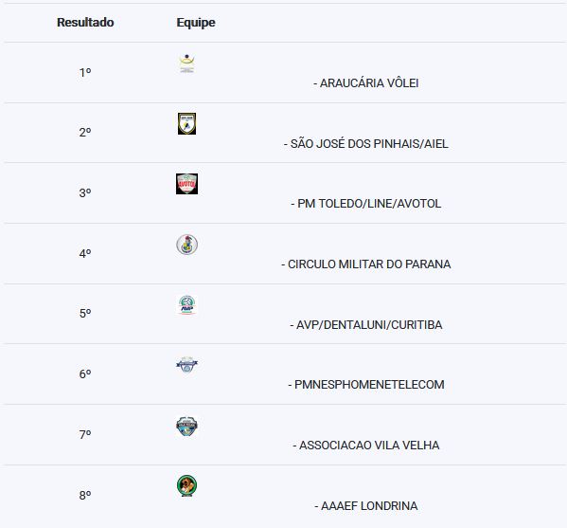Viewport: 567px width, 528px height.
Task: Click the green AAAEF Londrina logo
Action: click(187, 485)
